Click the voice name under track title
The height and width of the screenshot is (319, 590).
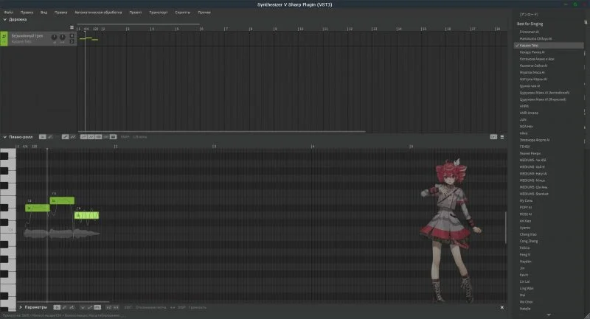[21, 42]
